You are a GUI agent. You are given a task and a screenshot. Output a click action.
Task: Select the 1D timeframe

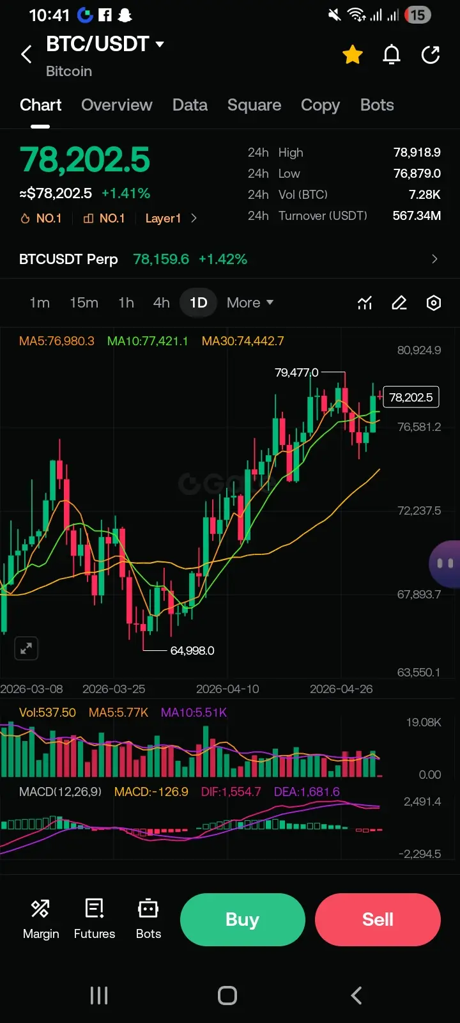[x=199, y=302]
